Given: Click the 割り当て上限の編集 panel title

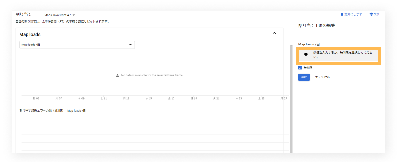Looking at the screenshot, I should (x=316, y=26).
